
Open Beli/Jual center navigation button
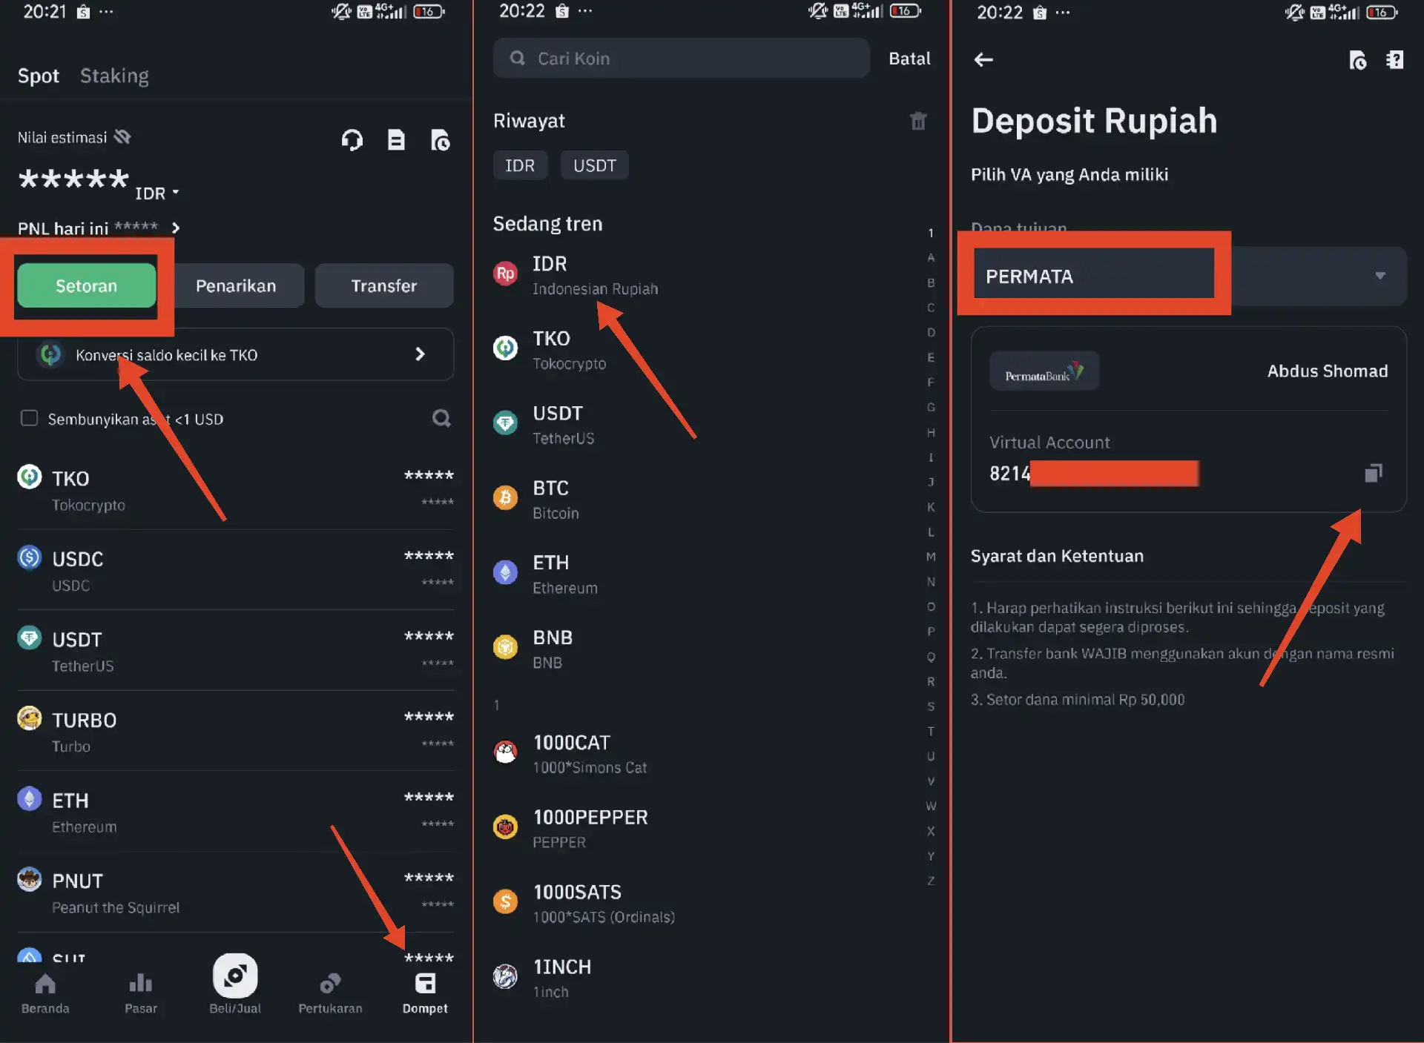point(235,984)
